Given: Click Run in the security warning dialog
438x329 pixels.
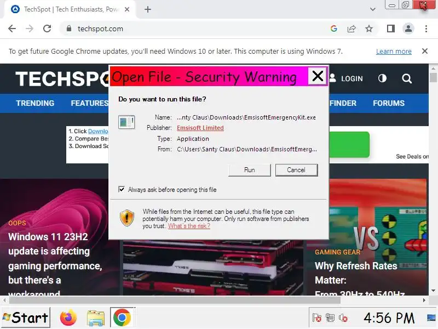Looking at the screenshot, I should [x=250, y=170].
